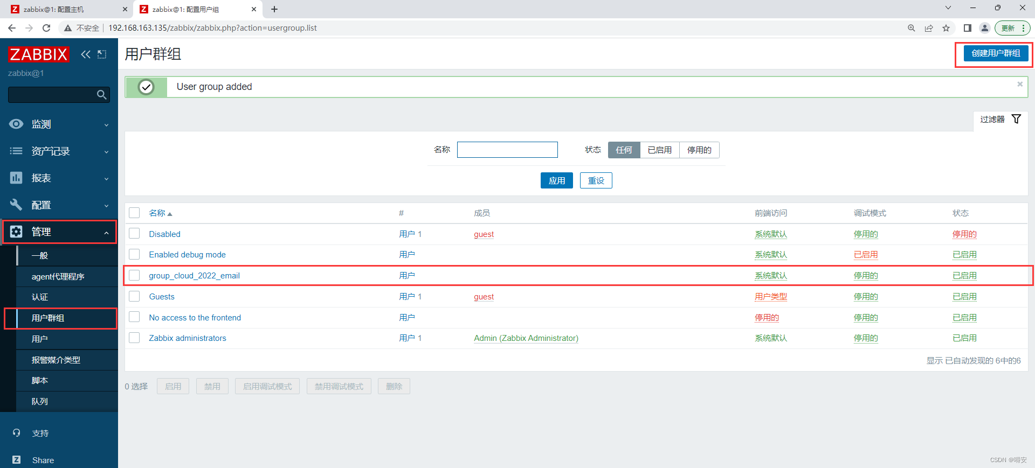The image size is (1035, 468).
Task: Click 创建用户群组 button
Action: pos(996,53)
